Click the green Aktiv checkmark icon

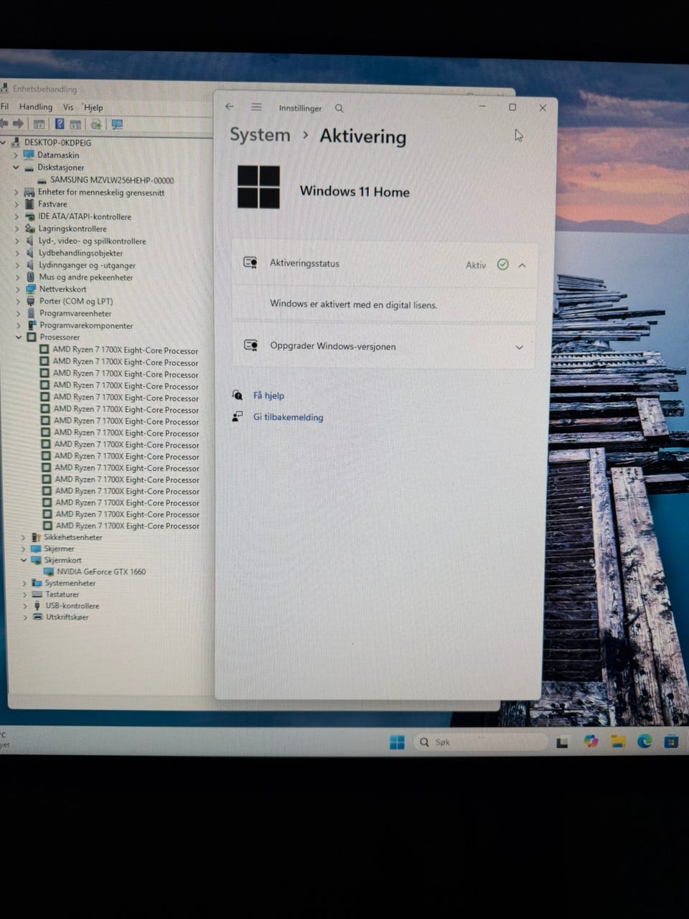coord(503,264)
